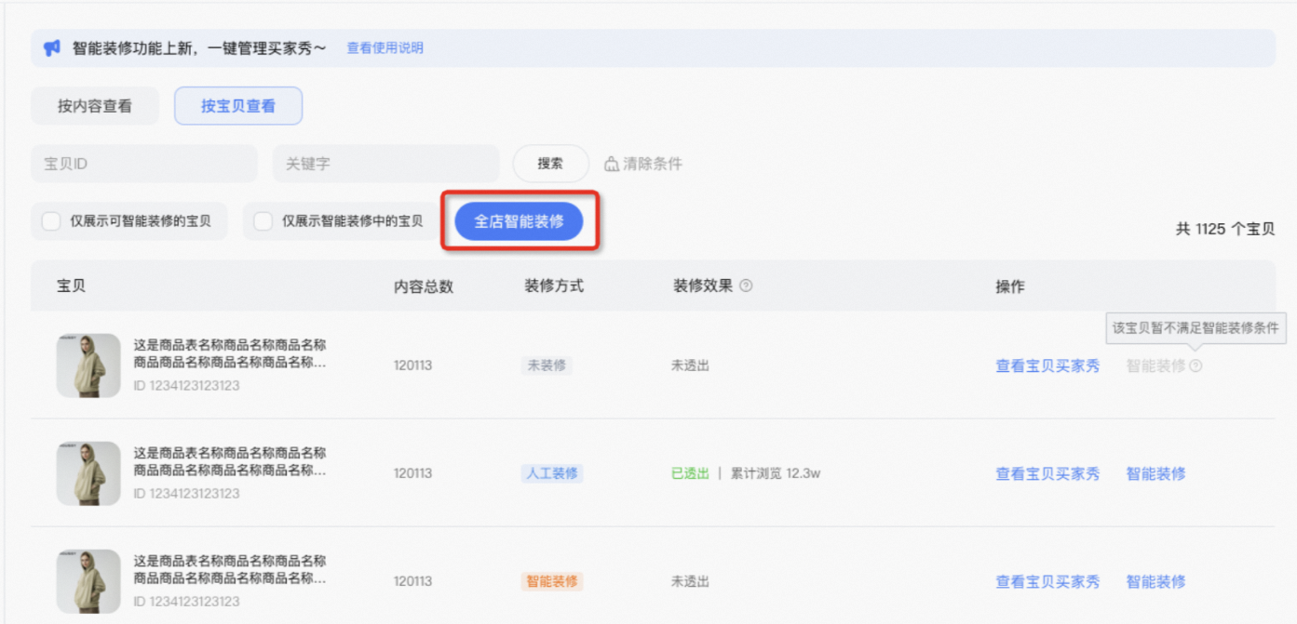Click the first product image thumbnail
Viewport: 1297px width, 624px height.
(88, 365)
